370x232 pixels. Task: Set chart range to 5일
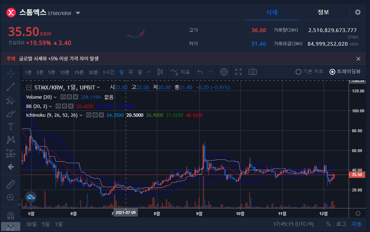46,224
